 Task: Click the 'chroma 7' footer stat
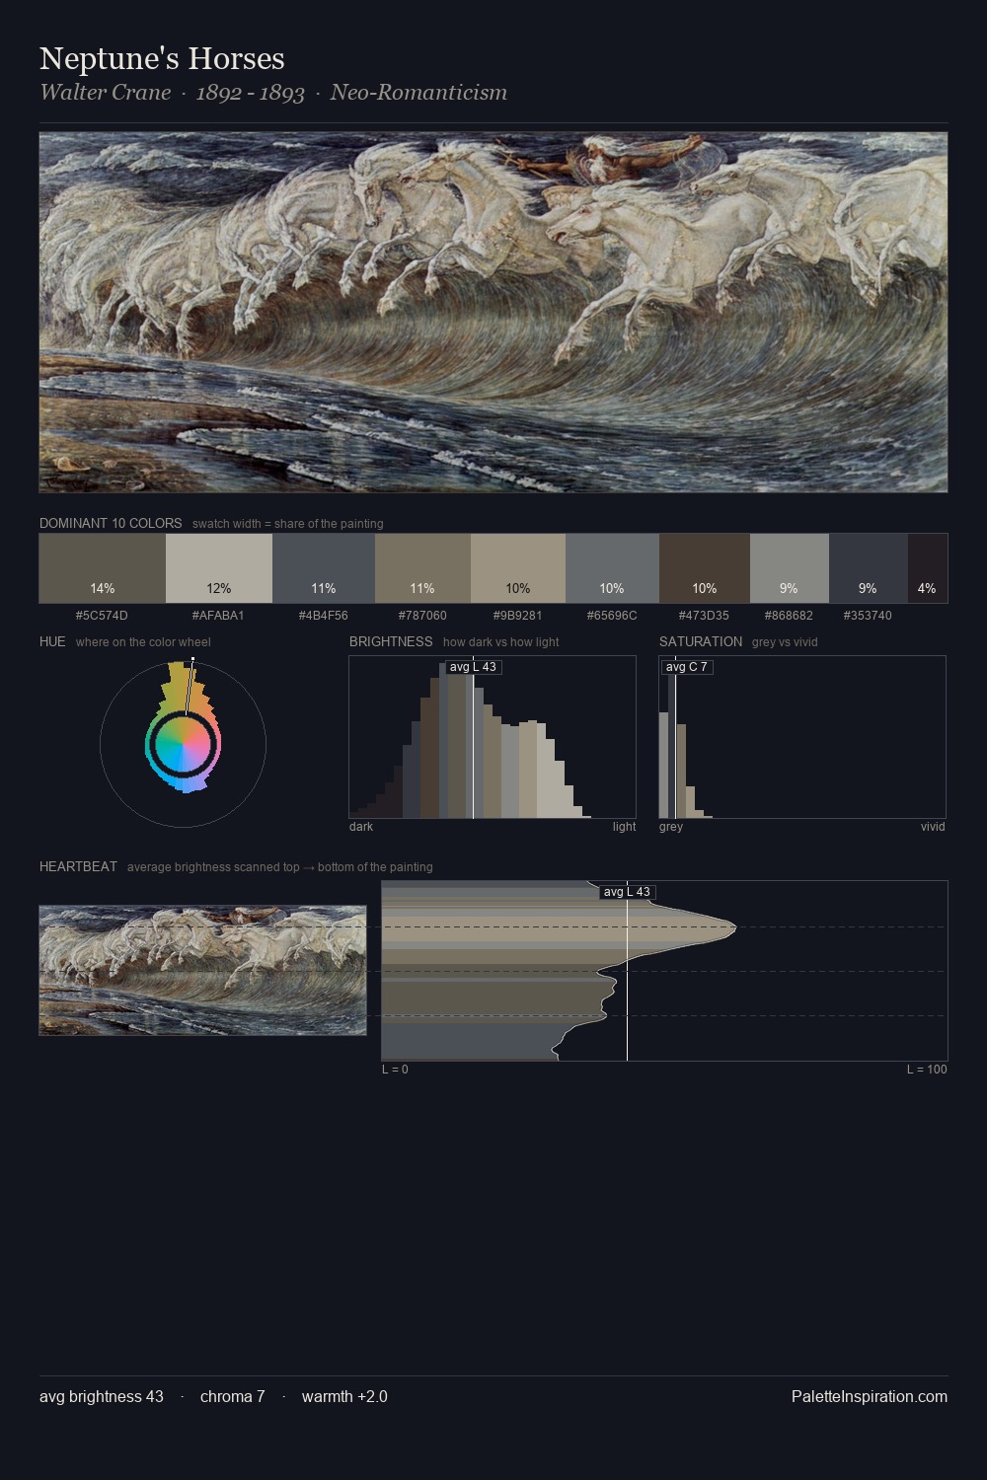click(233, 1396)
